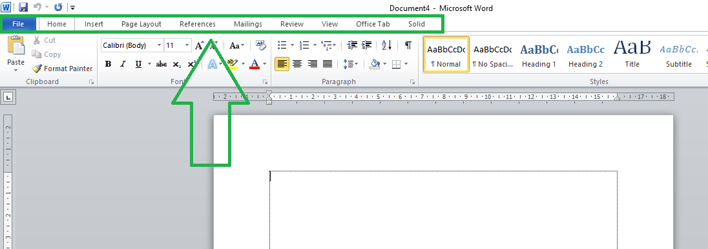The image size is (708, 249).
Task: Apply the Normal style
Action: click(x=446, y=54)
